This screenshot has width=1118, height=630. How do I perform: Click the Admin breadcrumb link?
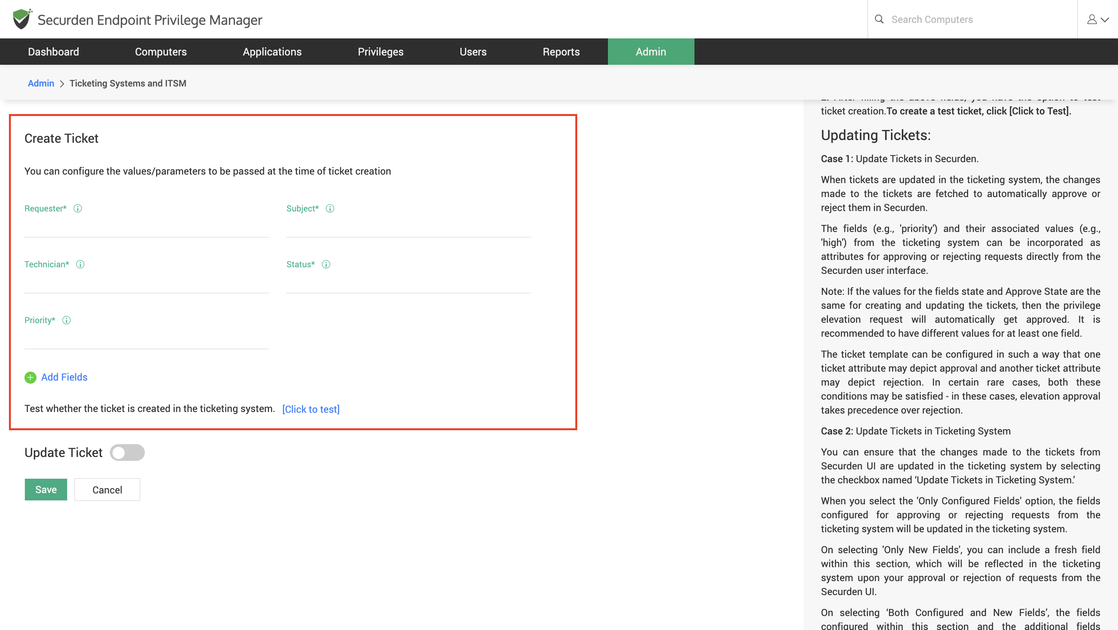[x=41, y=83]
